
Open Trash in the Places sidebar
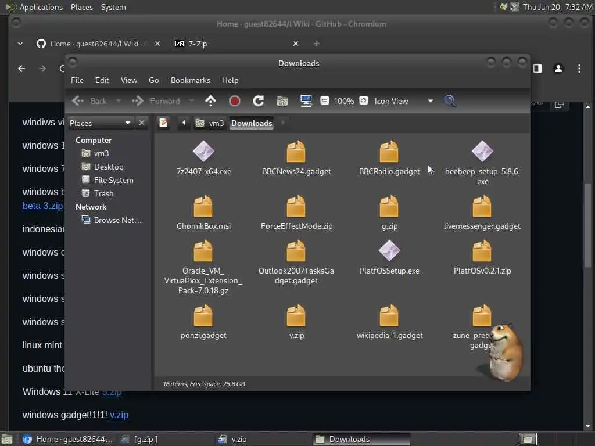pos(98,193)
